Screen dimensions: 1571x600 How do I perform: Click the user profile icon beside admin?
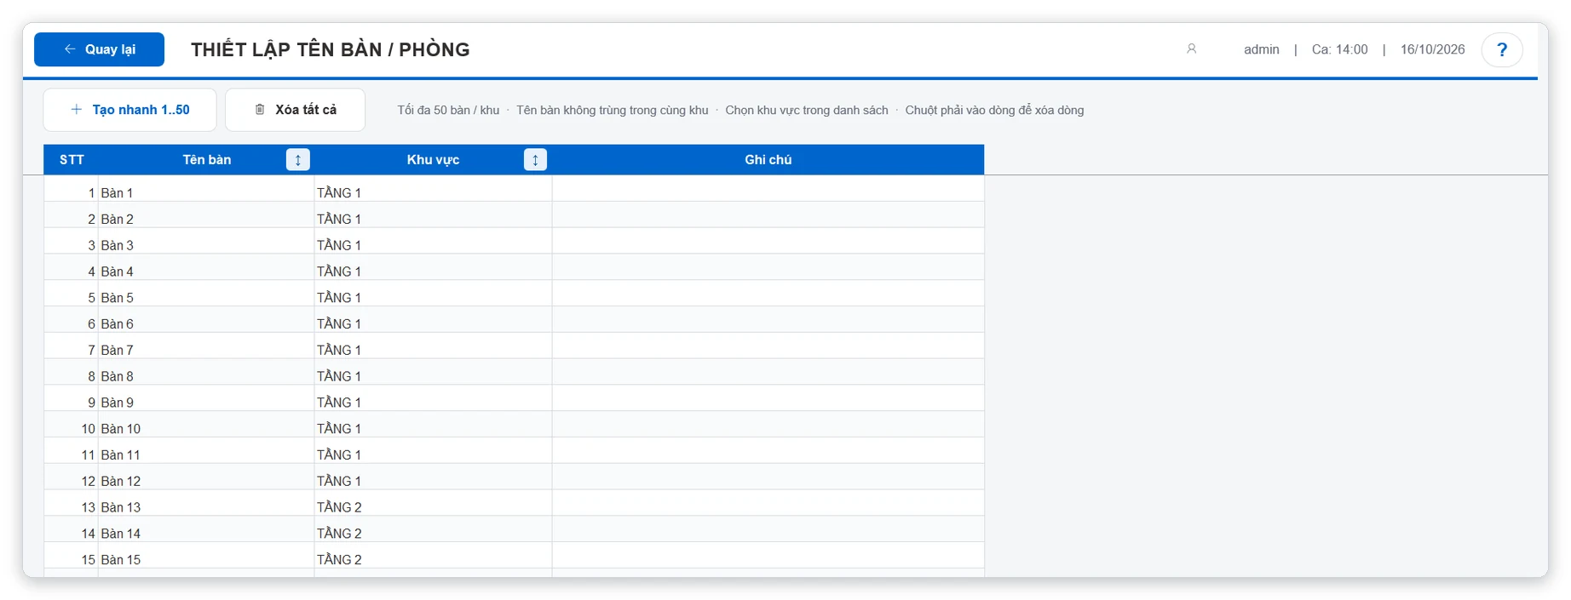(1191, 49)
